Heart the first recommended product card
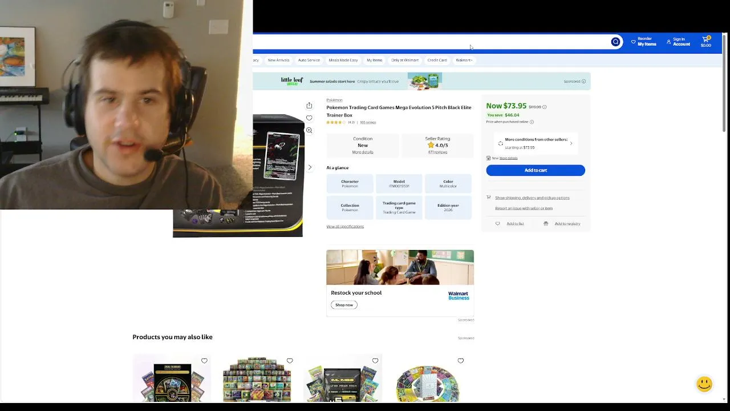This screenshot has width=730, height=411. pyautogui.click(x=204, y=361)
